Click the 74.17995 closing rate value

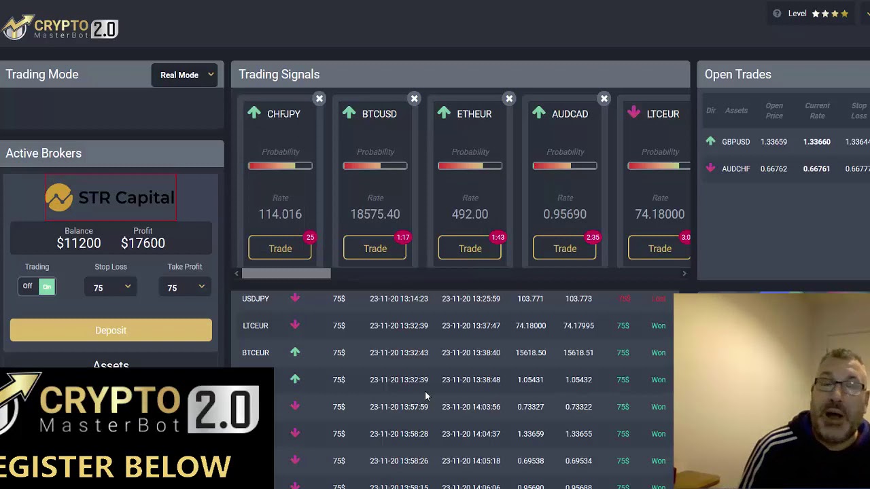coord(578,325)
